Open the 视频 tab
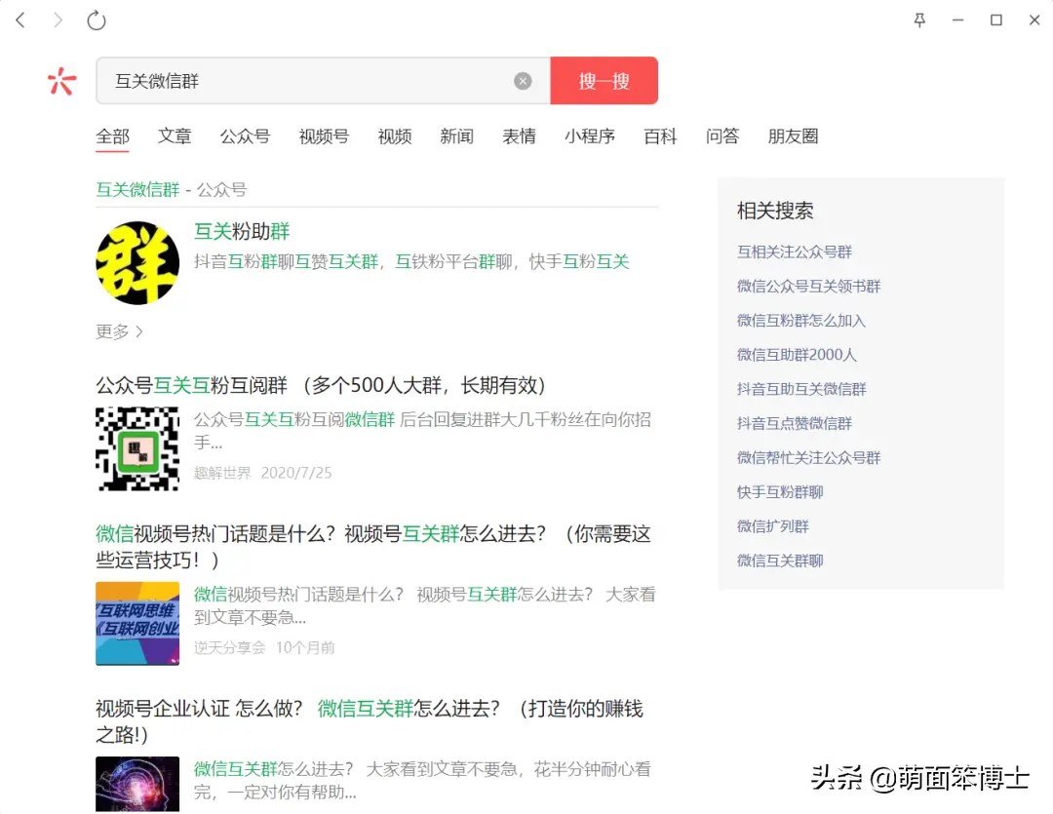The width and height of the screenshot is (1053, 814). click(395, 136)
